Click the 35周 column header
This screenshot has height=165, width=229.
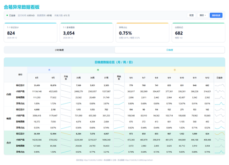tap(78, 78)
